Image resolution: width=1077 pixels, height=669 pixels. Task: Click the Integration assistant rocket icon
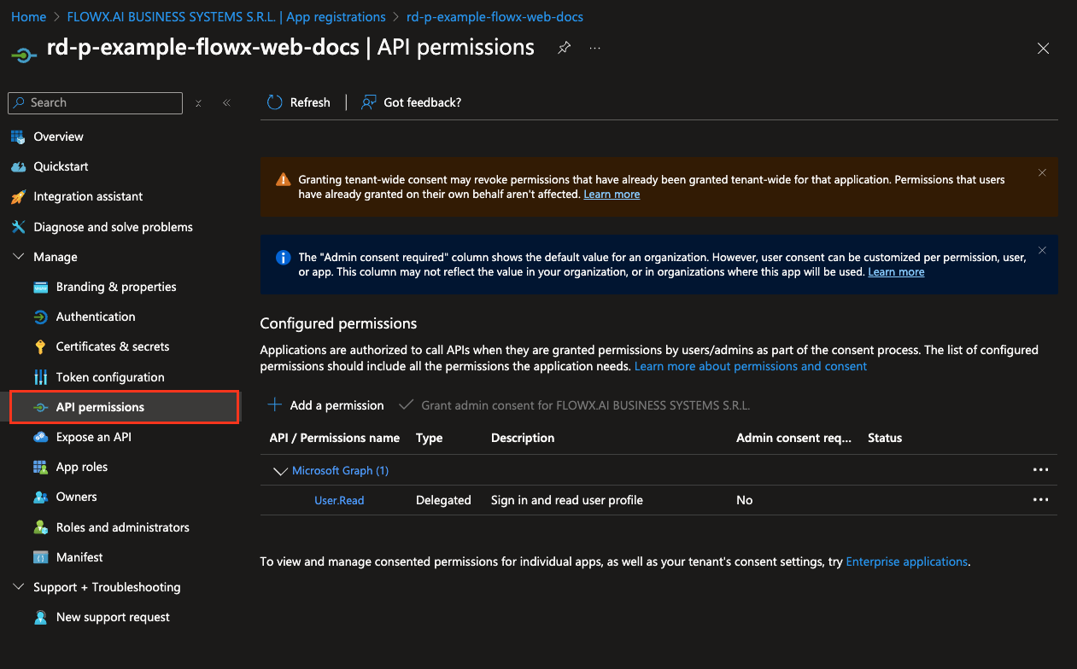click(x=18, y=196)
